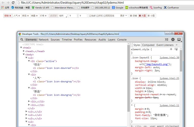Add new style rule plus icon
Image resolution: width=194 pixels, height=127 pixels.
coord(171,49)
